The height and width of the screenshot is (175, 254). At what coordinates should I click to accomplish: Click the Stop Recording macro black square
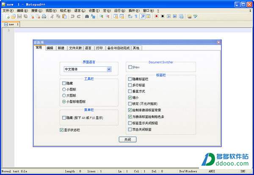(x=163, y=16)
